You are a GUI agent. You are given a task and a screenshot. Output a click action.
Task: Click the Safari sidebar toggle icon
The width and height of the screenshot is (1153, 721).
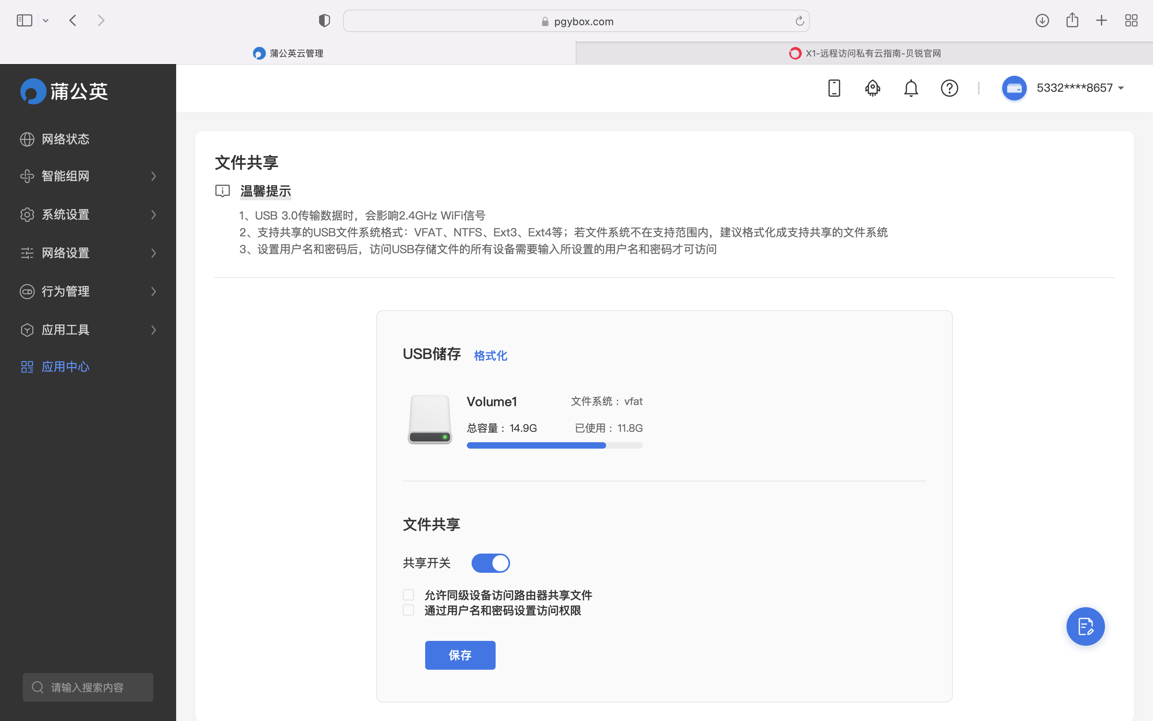coord(24,20)
